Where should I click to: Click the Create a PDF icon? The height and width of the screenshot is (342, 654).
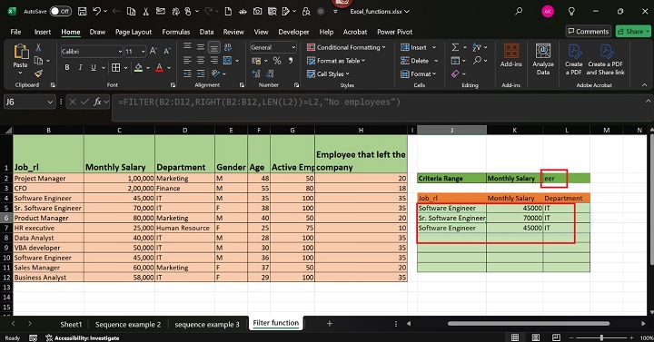[574, 60]
